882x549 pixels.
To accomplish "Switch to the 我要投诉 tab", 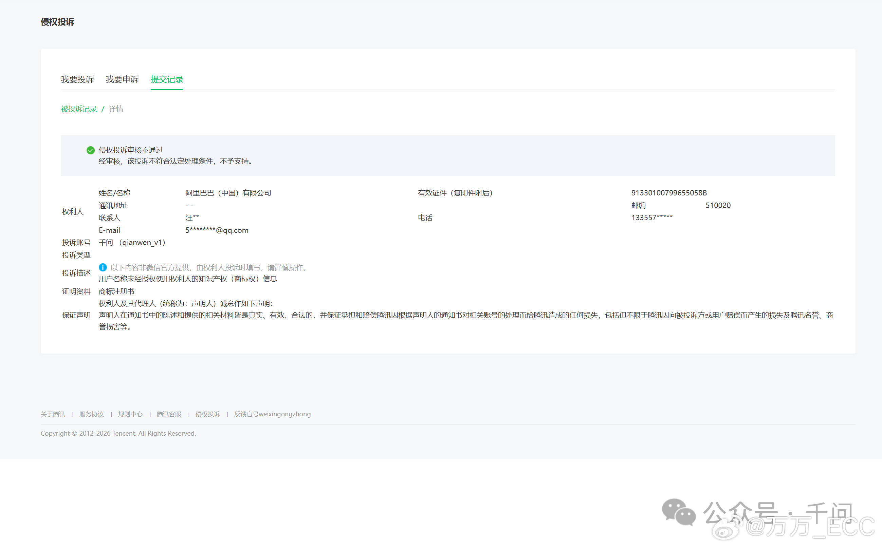I will tap(77, 79).
